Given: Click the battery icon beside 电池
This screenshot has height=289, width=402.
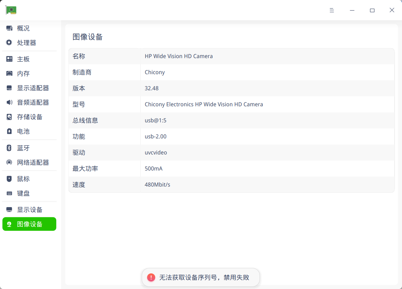Looking at the screenshot, I should [9, 131].
